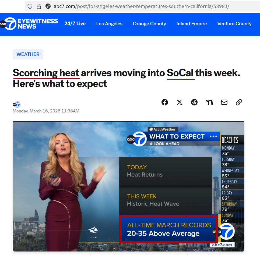This screenshot has width=260, height=255.
Task: Share the article on Facebook
Action: coord(165,102)
